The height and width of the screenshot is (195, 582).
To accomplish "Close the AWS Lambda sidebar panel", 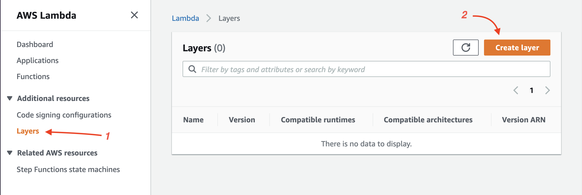I will click(x=134, y=15).
